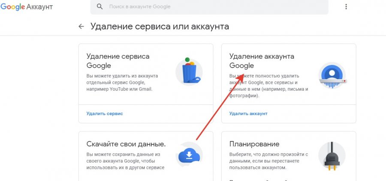Click the 'Удалить аккаунт' link
The width and height of the screenshot is (386, 181).
pyautogui.click(x=248, y=114)
